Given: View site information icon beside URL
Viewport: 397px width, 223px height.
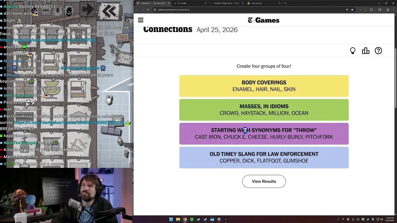Looking at the screenshot, I should click(155, 10).
